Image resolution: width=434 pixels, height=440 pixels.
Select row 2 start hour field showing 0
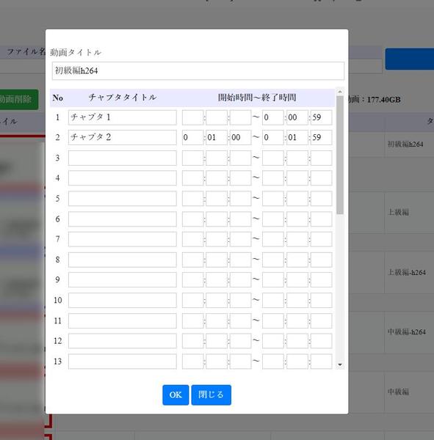192,138
